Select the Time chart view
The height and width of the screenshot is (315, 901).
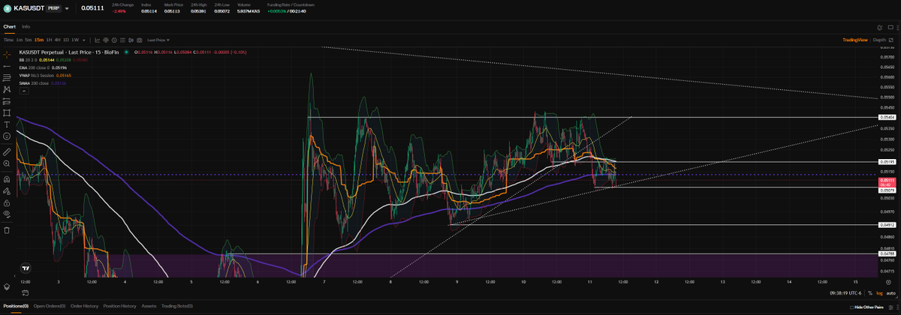[8, 40]
